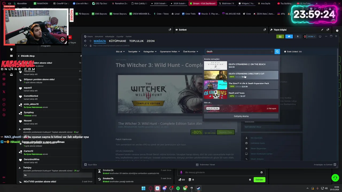342x192 pixels.
Task: Switch to Steam MAĞAZA tab
Action: click(x=100, y=41)
